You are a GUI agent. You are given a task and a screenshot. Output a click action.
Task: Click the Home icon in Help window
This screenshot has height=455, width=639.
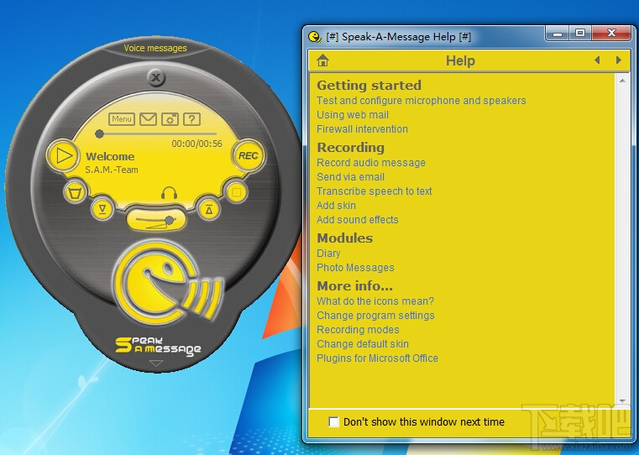tap(322, 60)
